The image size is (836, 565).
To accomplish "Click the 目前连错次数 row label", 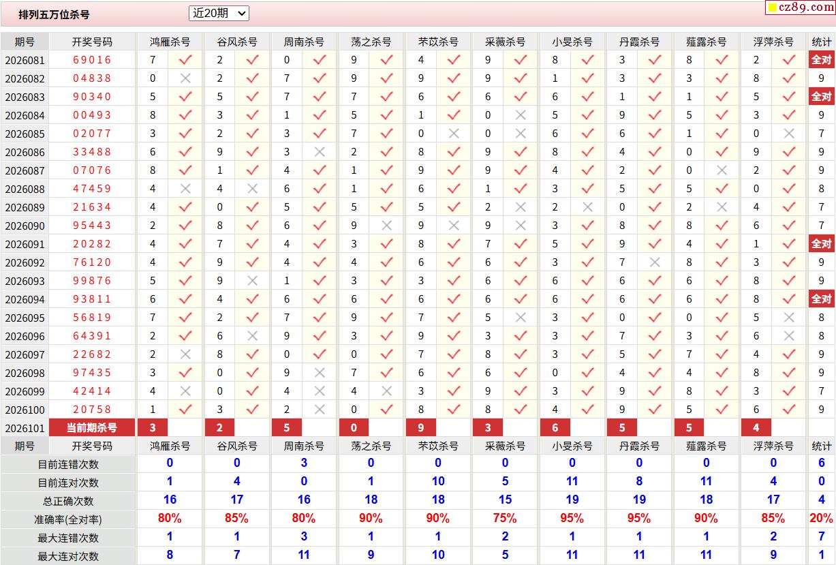I will click(68, 464).
